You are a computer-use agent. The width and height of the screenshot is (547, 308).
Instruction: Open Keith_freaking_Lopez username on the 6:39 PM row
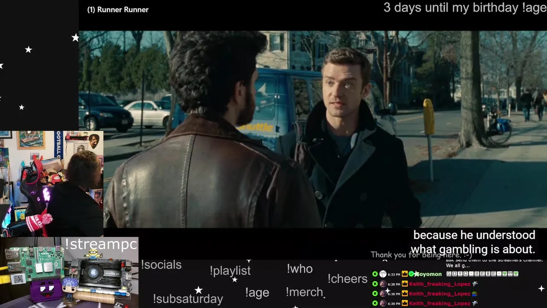[x=440, y=303]
